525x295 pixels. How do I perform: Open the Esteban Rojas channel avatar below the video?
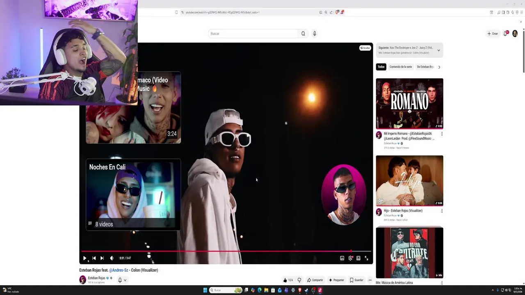(x=82, y=280)
